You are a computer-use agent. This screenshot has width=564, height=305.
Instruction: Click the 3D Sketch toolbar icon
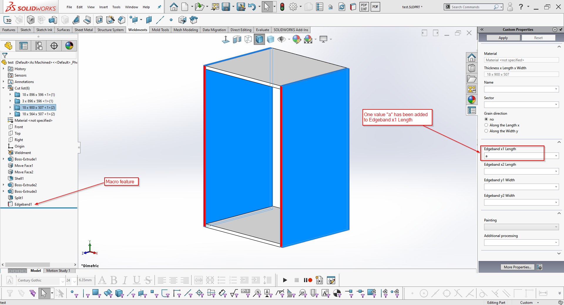pyautogui.click(x=8, y=20)
